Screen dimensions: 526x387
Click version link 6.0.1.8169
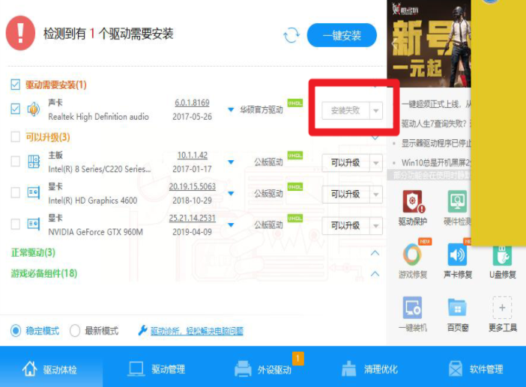coord(192,103)
